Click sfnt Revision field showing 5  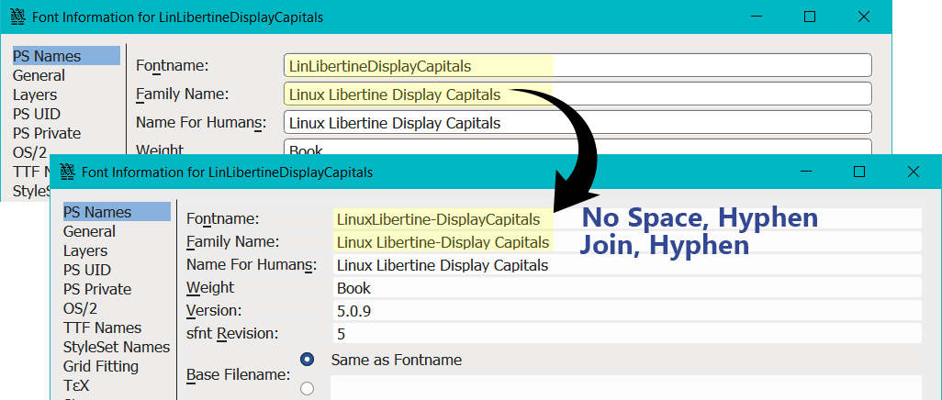[627, 333]
